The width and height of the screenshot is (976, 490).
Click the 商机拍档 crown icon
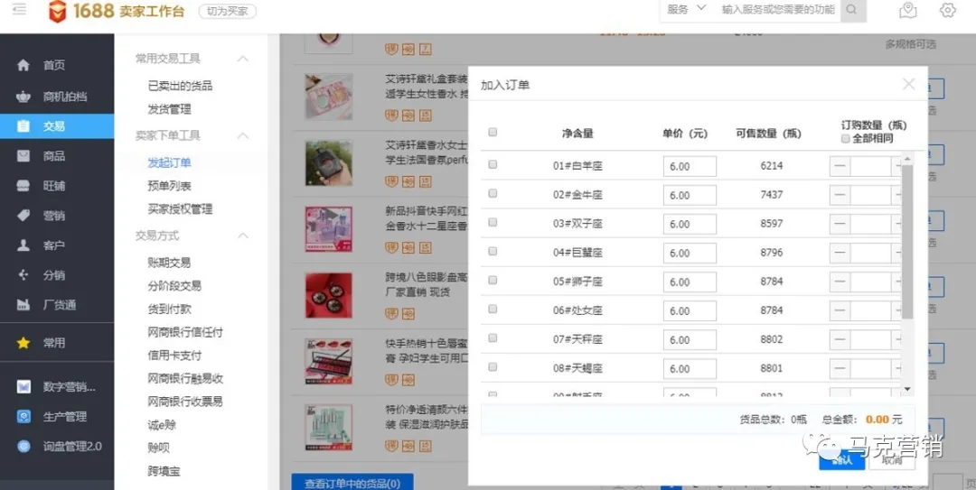(x=23, y=97)
